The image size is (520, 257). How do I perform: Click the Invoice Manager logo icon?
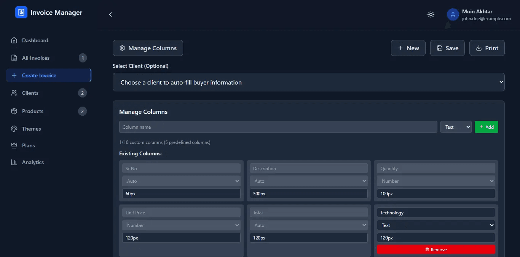click(21, 13)
